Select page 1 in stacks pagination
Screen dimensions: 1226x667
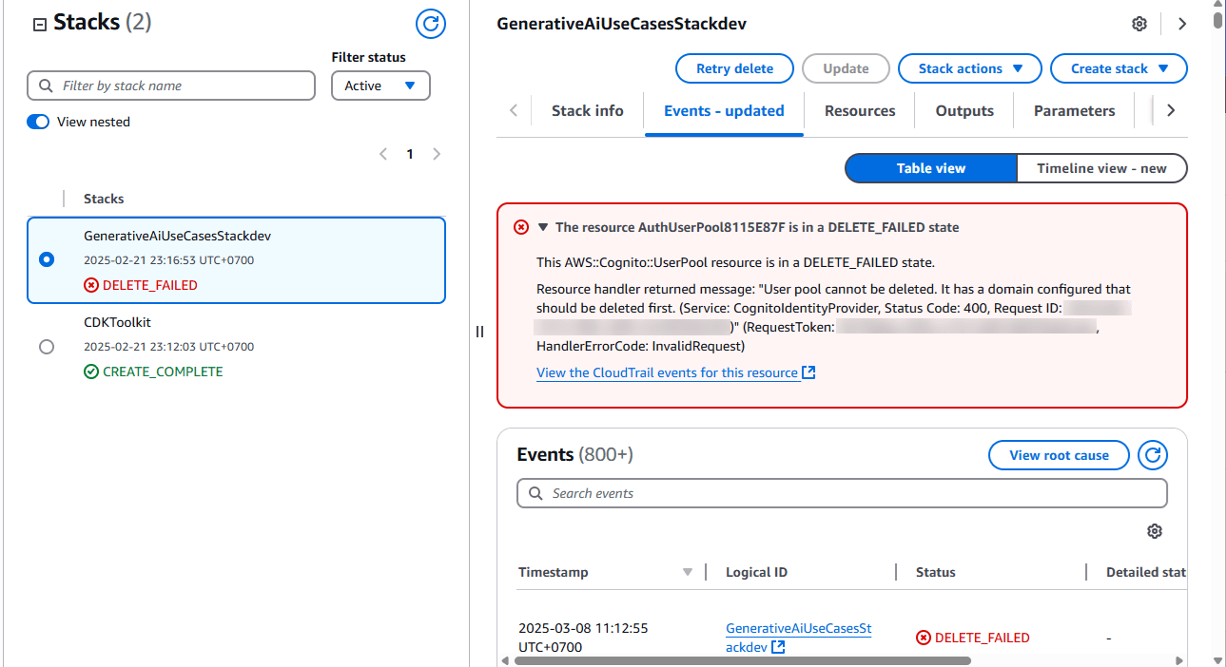point(410,154)
